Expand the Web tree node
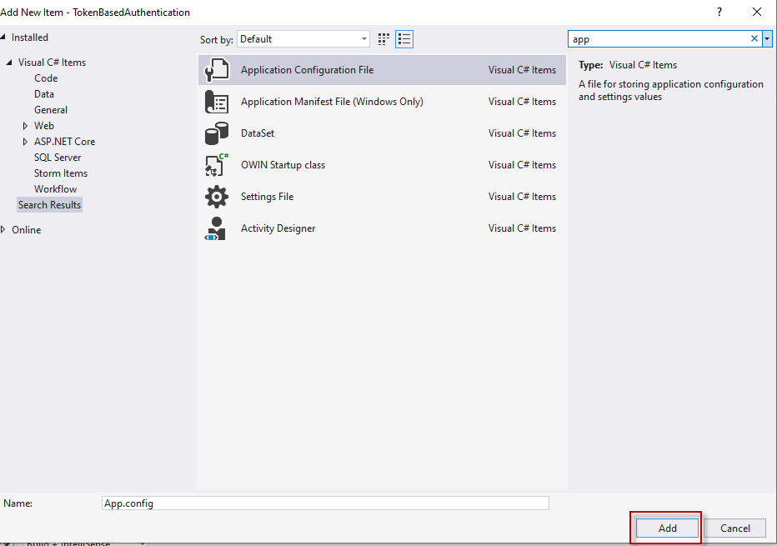 tap(25, 126)
